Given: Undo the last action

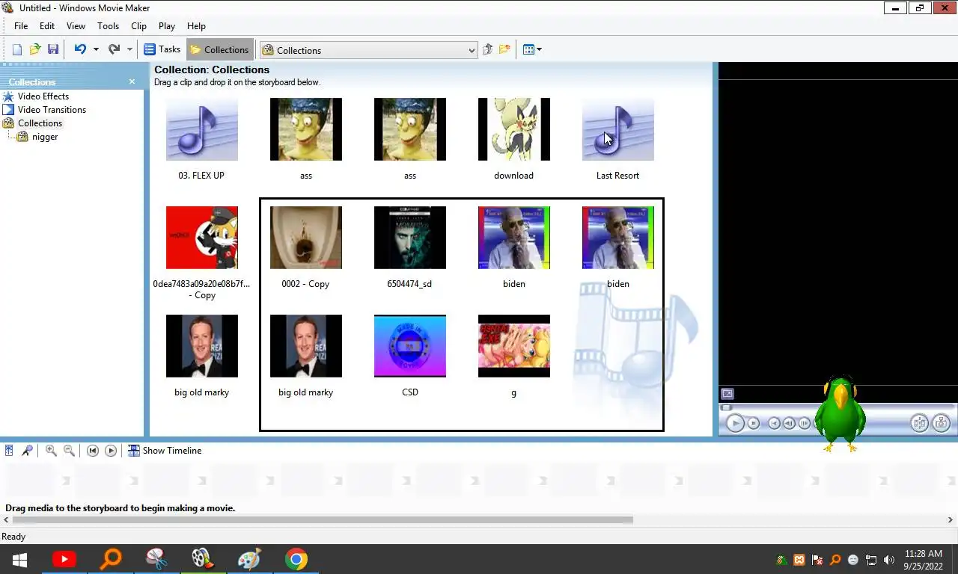Looking at the screenshot, I should [x=80, y=49].
